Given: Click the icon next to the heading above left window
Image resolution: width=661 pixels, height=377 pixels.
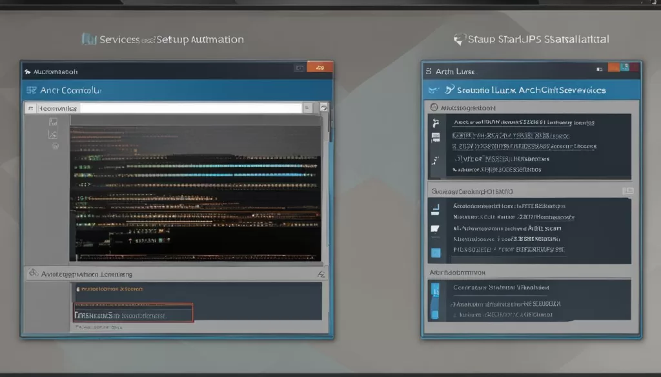Looking at the screenshot, I should [88, 39].
